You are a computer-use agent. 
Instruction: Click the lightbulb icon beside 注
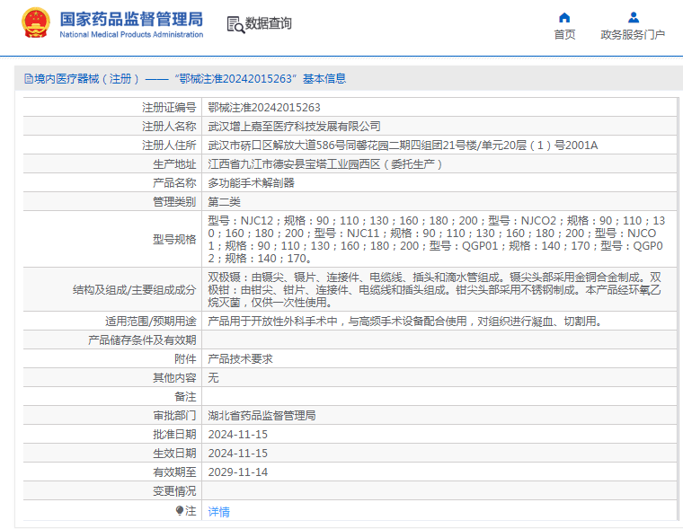pos(180,510)
